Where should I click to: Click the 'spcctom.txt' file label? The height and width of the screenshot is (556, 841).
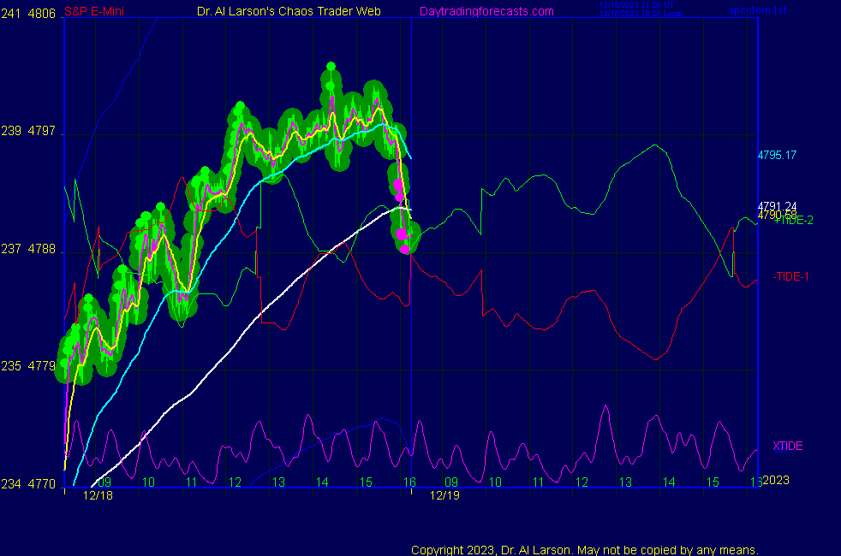tap(757, 10)
